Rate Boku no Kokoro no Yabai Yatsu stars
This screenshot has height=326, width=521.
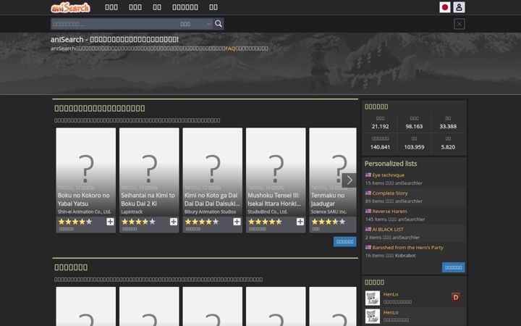point(75,222)
